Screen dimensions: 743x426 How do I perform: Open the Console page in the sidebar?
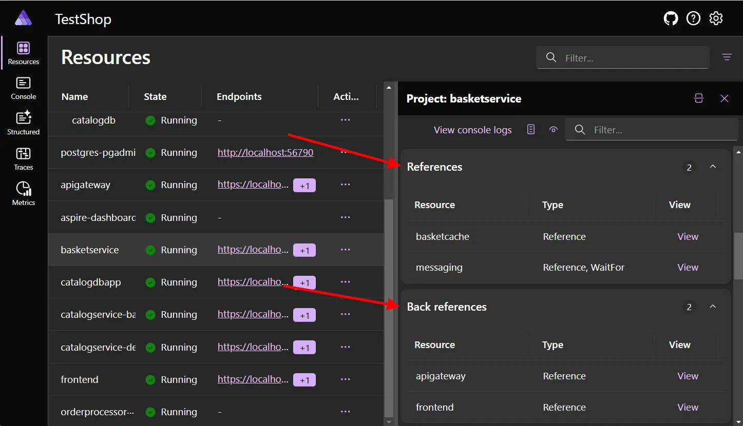click(23, 87)
